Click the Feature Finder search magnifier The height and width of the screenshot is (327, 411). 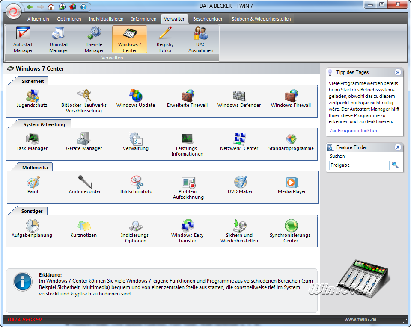pyautogui.click(x=395, y=165)
